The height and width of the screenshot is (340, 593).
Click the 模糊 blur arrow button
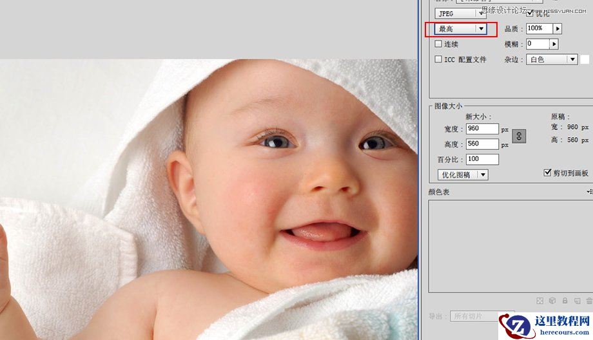[554, 44]
